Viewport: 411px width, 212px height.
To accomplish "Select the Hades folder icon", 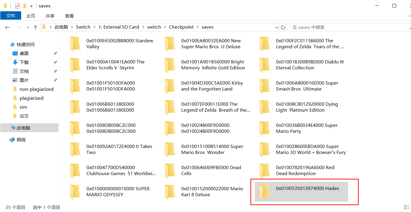I will 264,192.
